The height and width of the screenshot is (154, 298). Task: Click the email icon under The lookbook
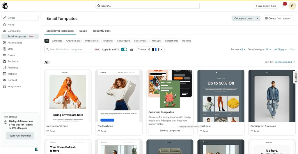(x=99, y=131)
